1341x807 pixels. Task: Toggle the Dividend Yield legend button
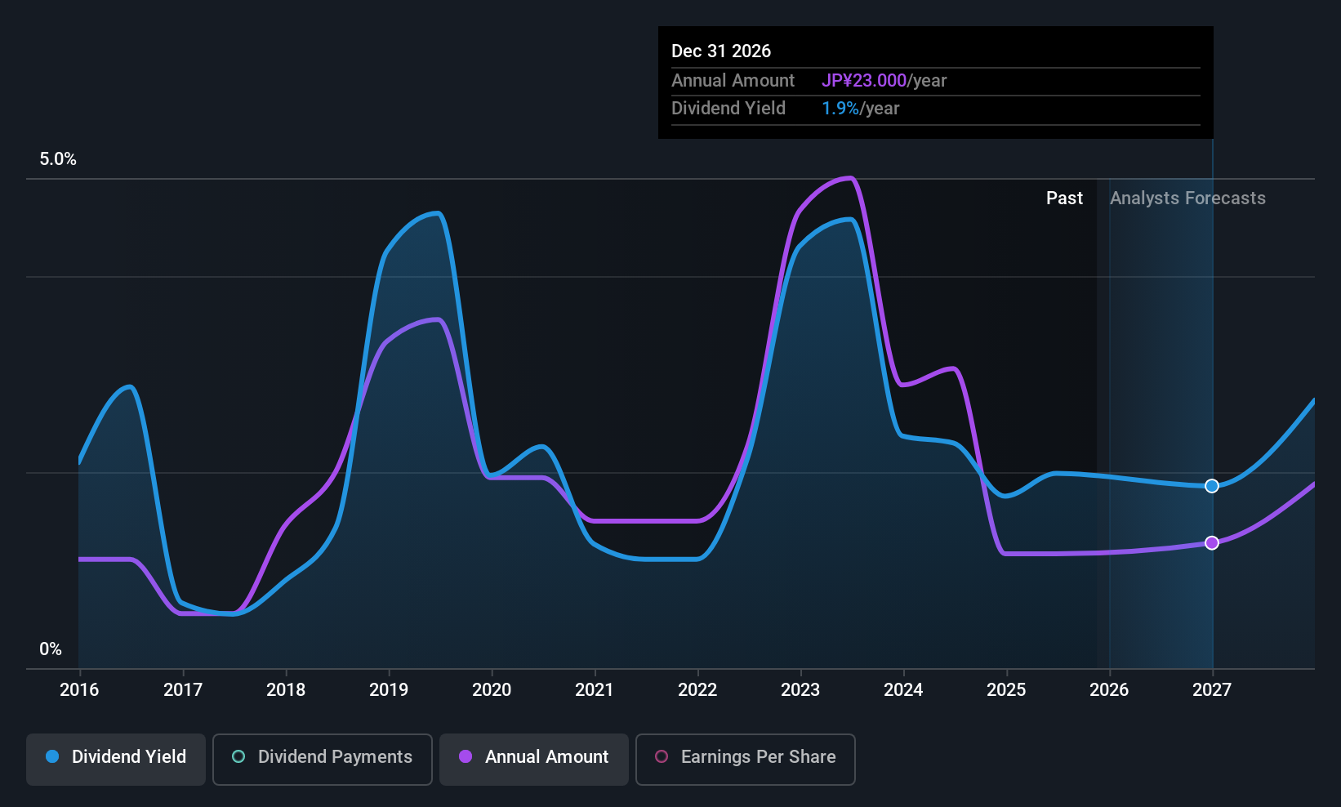[116, 760]
